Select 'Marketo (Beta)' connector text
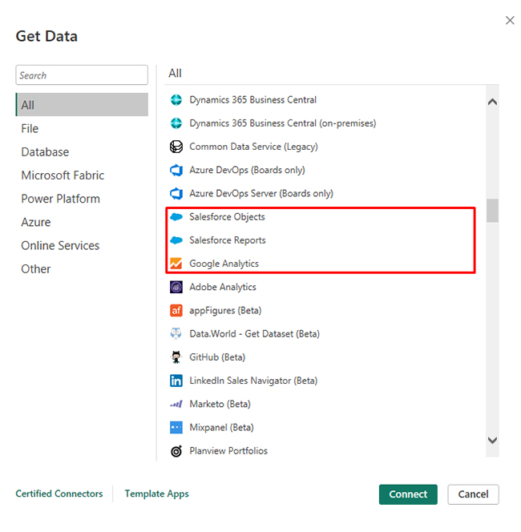 coord(220,404)
